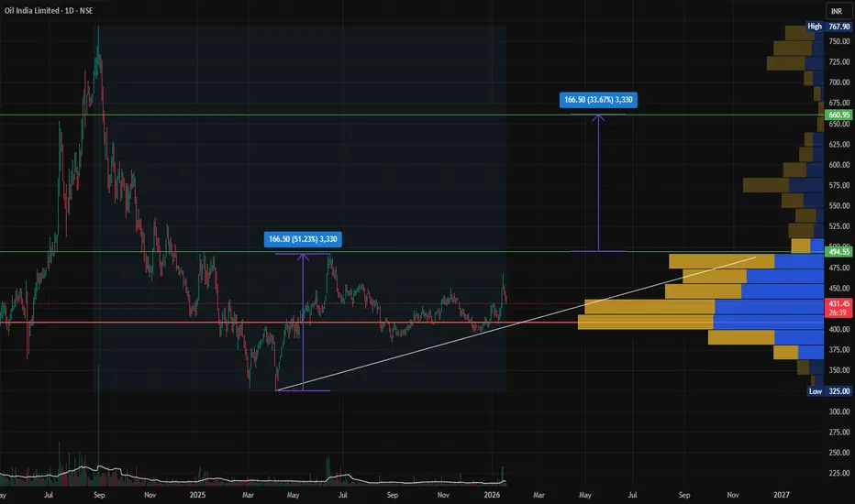This screenshot has width=855, height=504.
Task: Click the 2026 year label on time axis
Action: click(492, 495)
